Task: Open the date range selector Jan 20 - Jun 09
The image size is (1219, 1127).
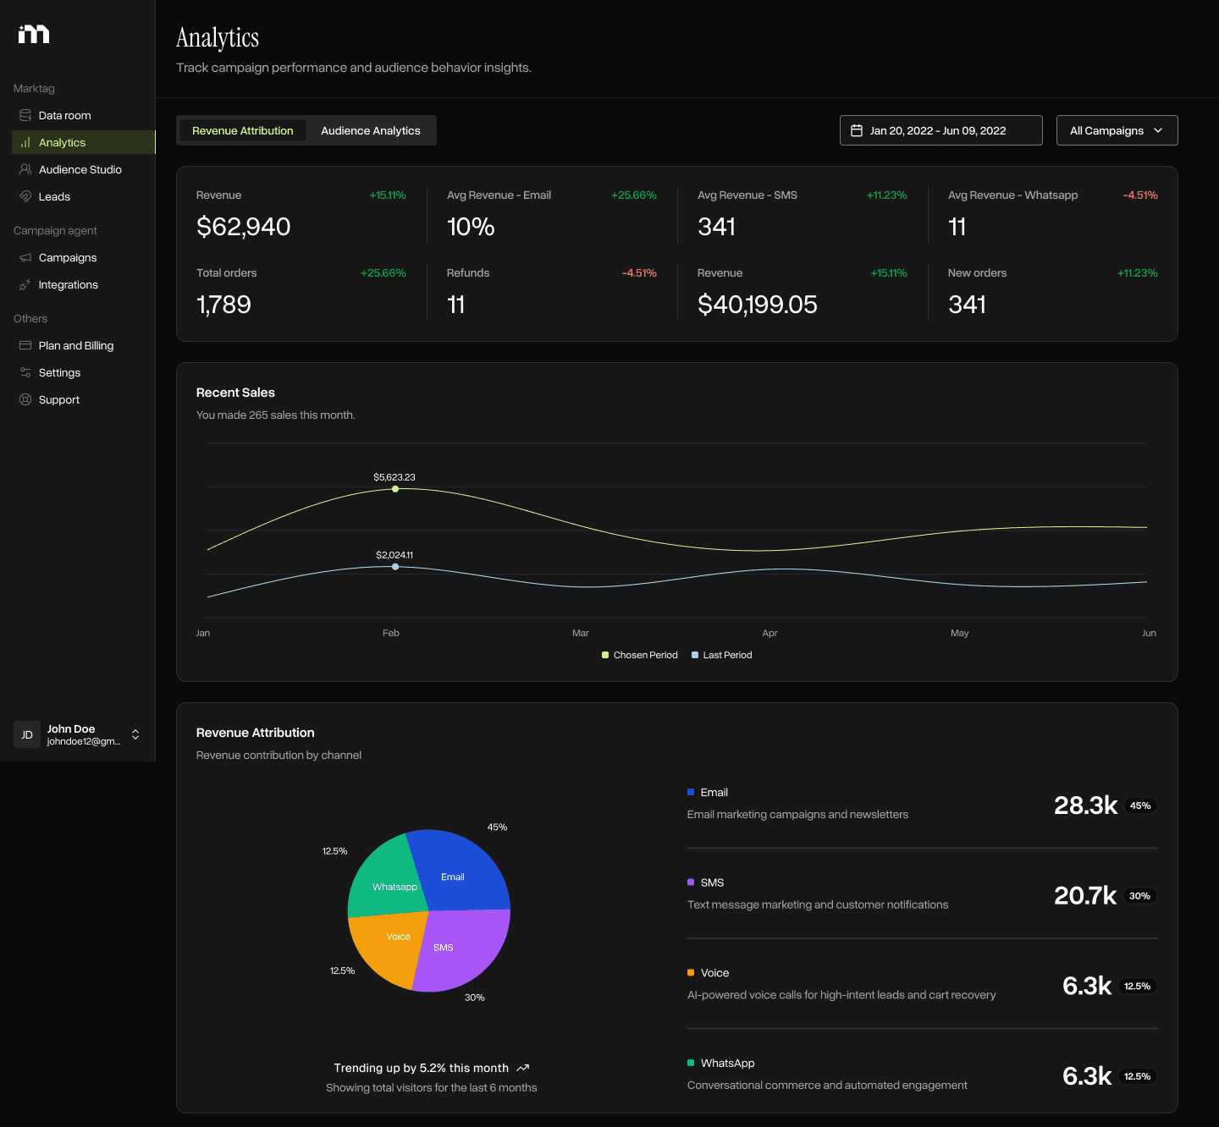Action: pos(940,130)
